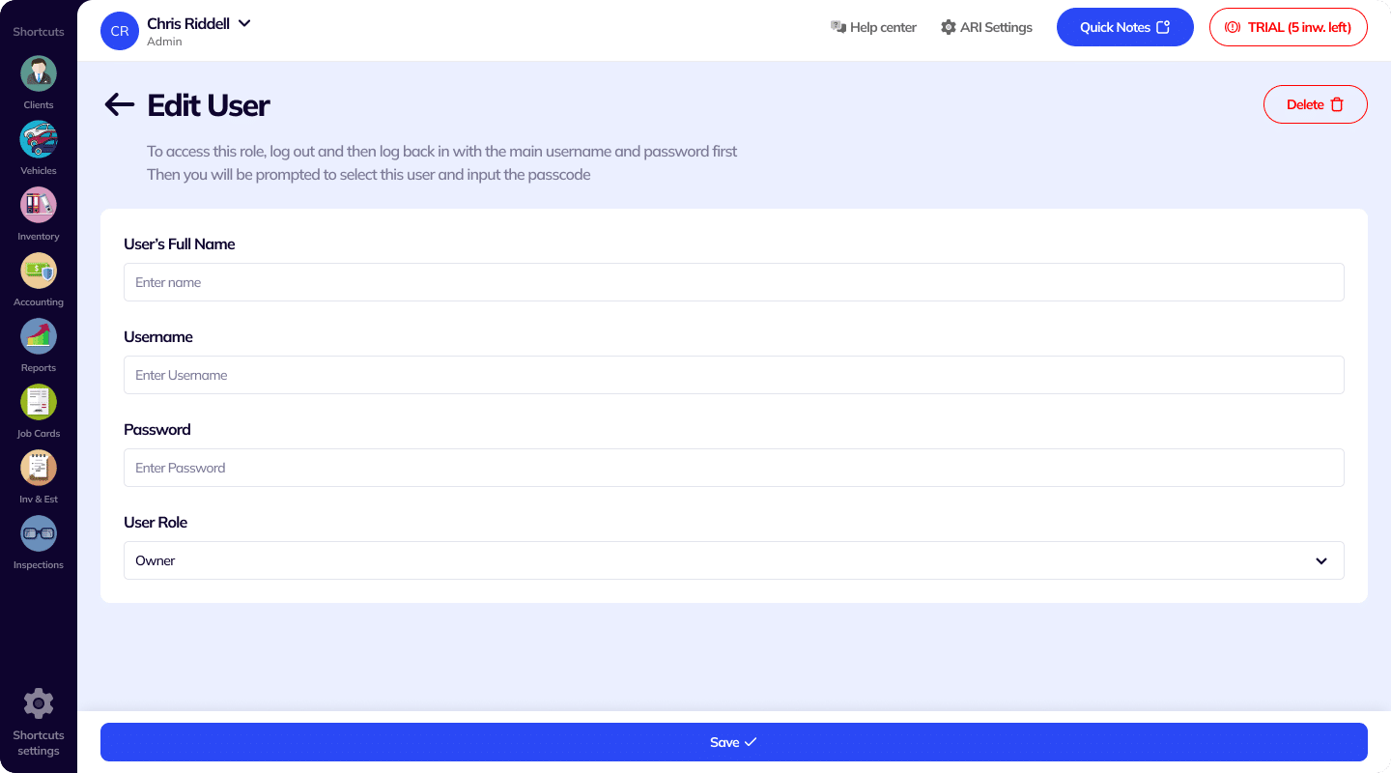This screenshot has height=773, width=1391.
Task: Open the Clients shortcut icon
Action: coord(39,74)
